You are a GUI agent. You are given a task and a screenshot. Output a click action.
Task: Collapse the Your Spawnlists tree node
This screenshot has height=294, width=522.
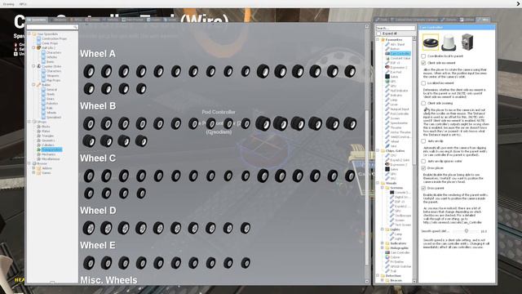(x=29, y=34)
